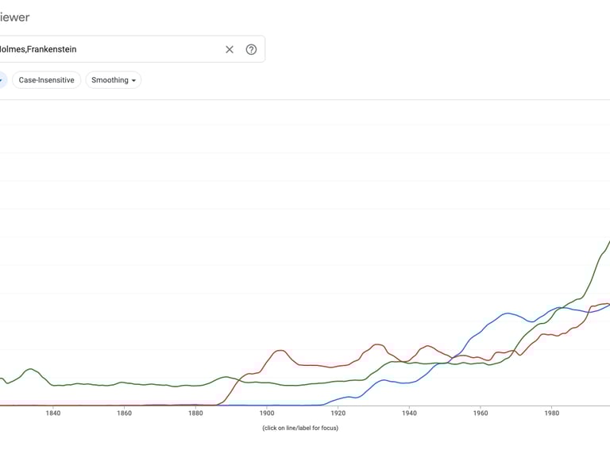Click the "click on line/label for focus" hint
Viewport: 610px width, 473px height.
(x=300, y=428)
